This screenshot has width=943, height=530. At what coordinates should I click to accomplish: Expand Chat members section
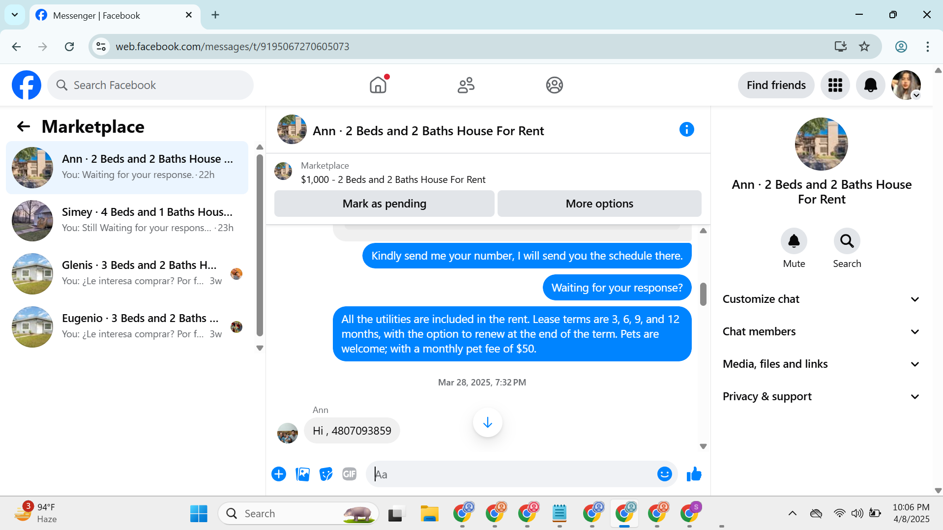click(821, 331)
